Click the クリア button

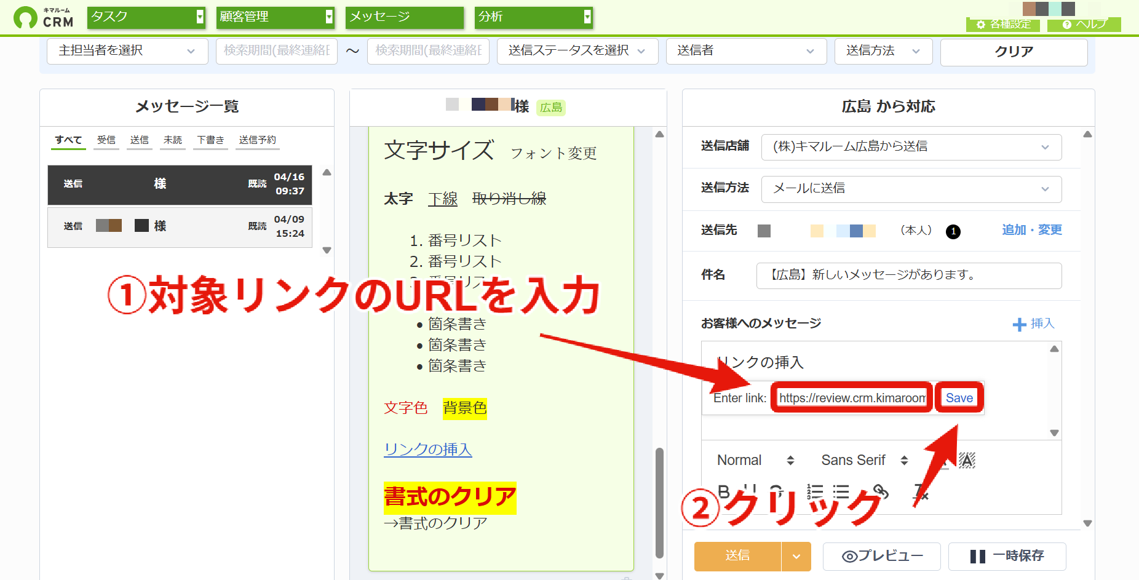1014,52
